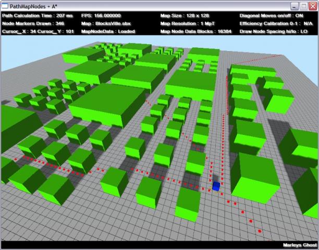Click the Marleys Ghost credit text
319x250 pixels.
coord(300,245)
